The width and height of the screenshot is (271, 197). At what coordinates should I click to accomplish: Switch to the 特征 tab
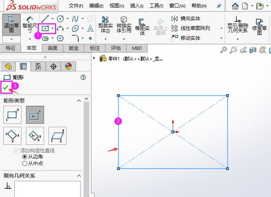pos(11,48)
